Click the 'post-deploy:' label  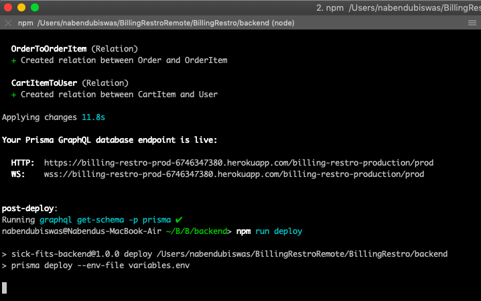point(29,208)
